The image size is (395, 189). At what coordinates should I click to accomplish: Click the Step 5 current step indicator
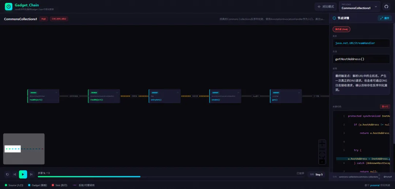coord(316,174)
